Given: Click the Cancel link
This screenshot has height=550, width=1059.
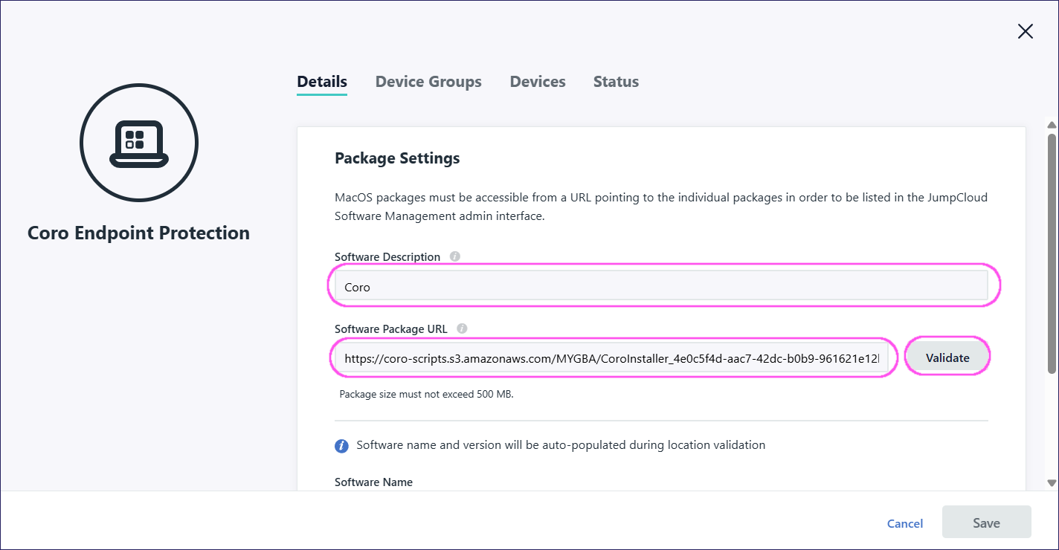Looking at the screenshot, I should pos(905,524).
